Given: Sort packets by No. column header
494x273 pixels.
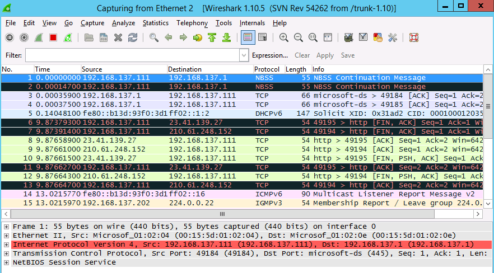Looking at the screenshot, I should pos(18,69).
